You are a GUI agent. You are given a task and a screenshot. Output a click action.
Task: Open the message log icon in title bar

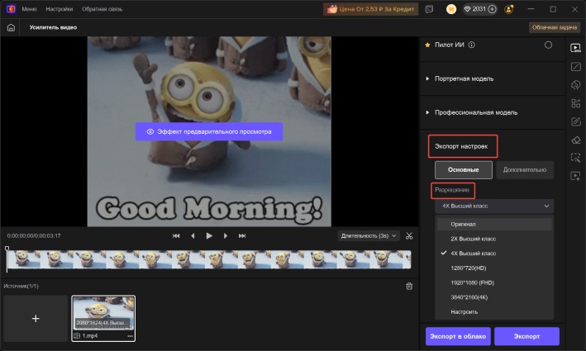click(429, 9)
